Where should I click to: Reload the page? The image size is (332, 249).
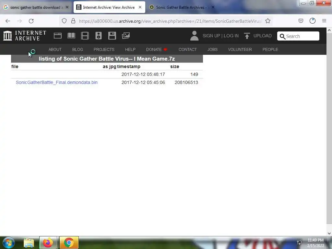(x=31, y=21)
